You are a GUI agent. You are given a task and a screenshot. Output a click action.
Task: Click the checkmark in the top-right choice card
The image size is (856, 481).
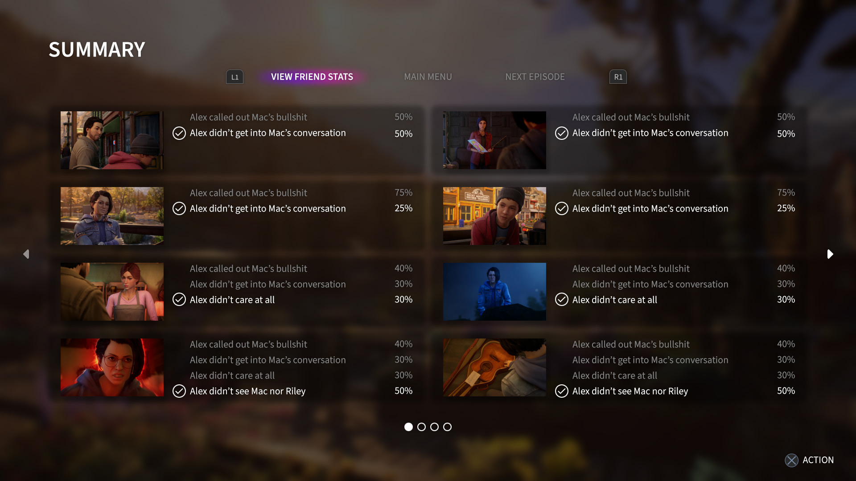click(562, 133)
